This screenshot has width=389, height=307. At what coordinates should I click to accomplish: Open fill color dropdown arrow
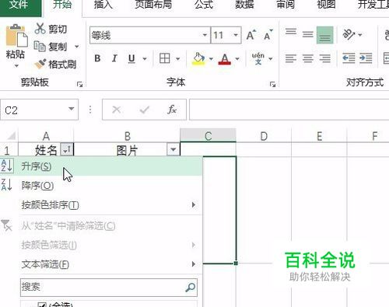211,59
